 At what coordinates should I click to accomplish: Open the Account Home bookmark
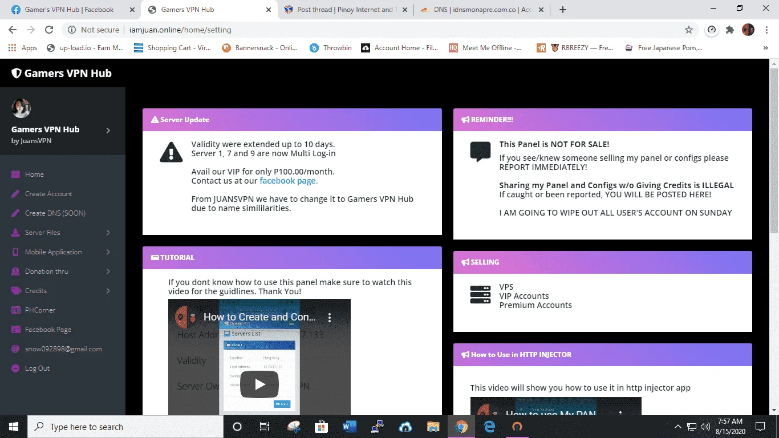point(400,48)
